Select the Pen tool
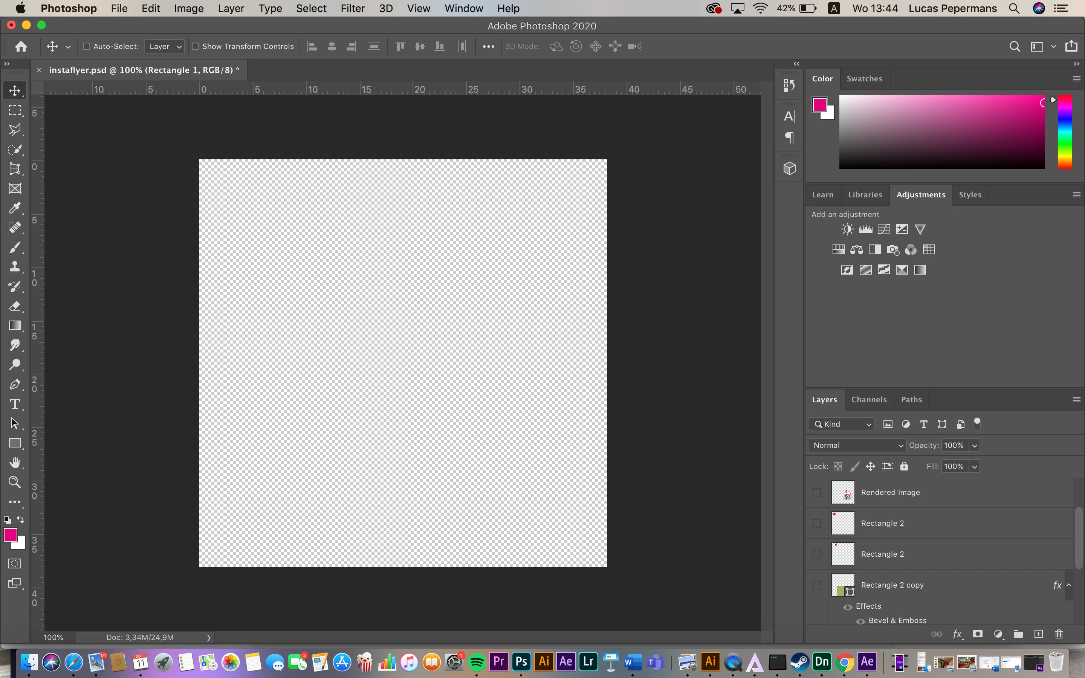Viewport: 1085px width, 678px height. tap(15, 385)
